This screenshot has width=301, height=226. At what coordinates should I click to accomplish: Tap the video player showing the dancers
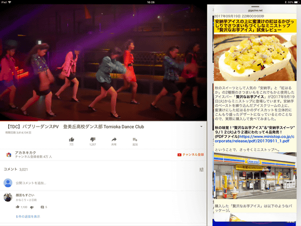point(103,62)
